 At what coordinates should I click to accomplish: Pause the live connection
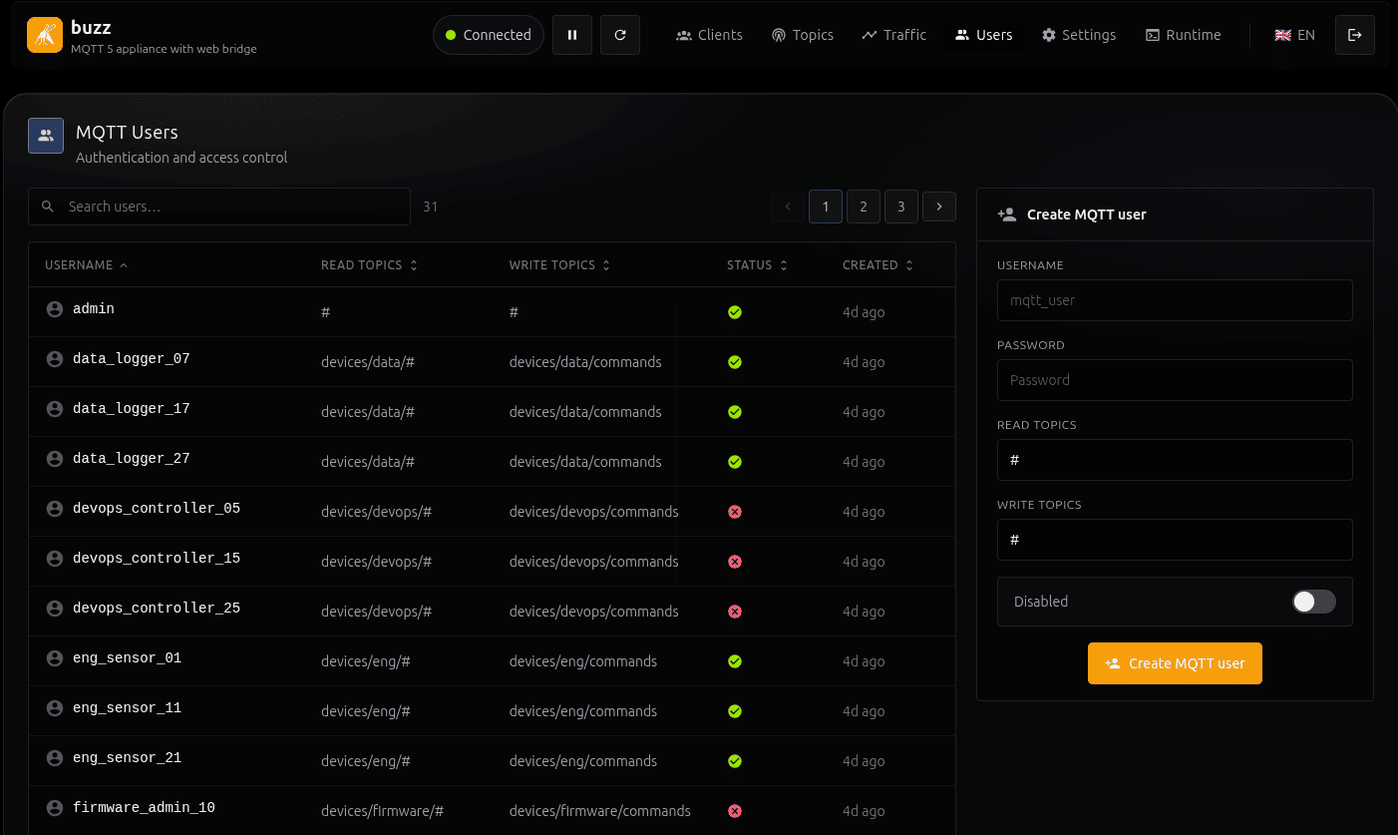point(572,35)
